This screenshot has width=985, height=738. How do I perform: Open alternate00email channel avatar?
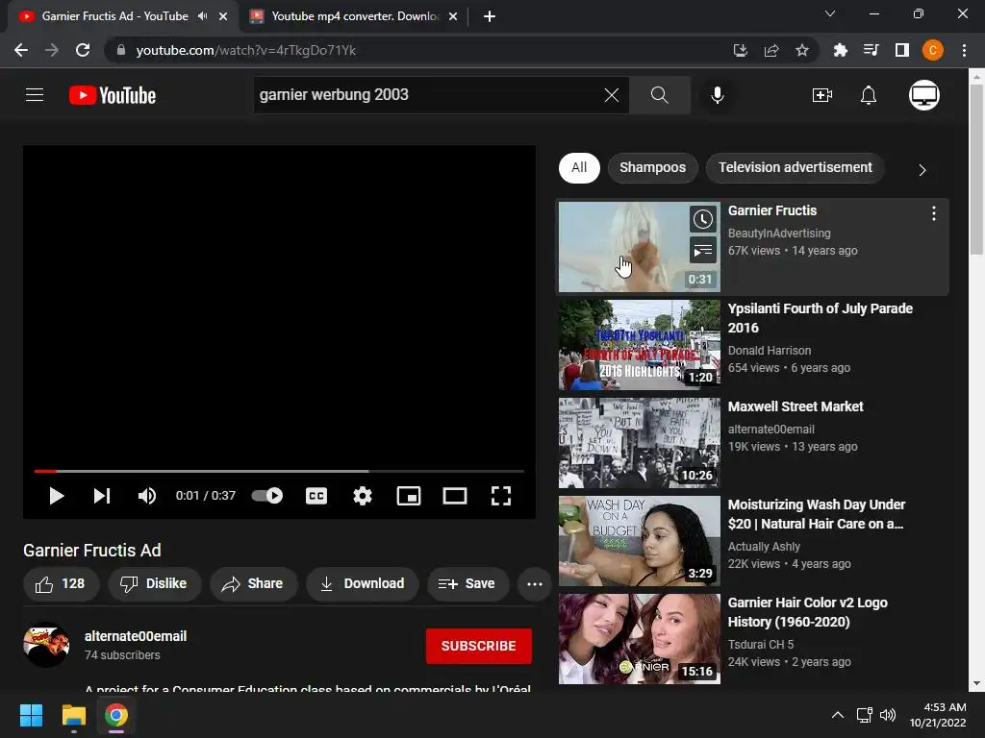click(x=46, y=645)
